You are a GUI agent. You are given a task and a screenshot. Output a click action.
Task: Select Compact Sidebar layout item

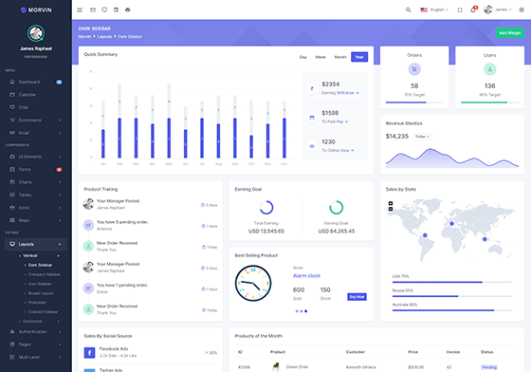click(x=45, y=274)
